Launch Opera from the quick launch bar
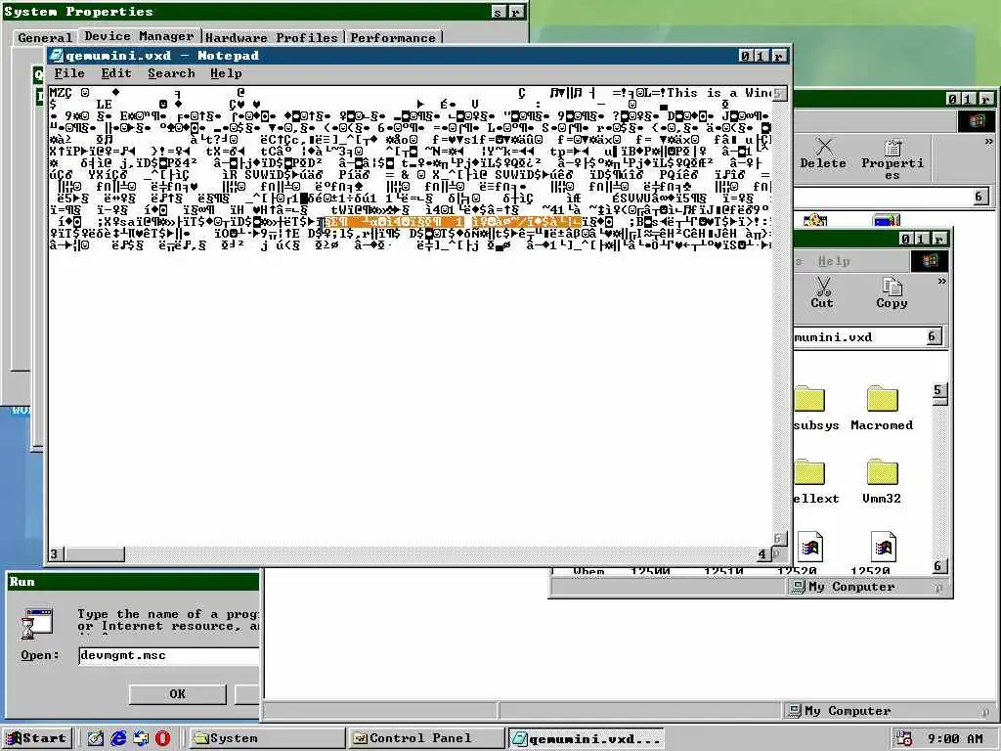The height and width of the screenshot is (751, 1001). pos(163,738)
